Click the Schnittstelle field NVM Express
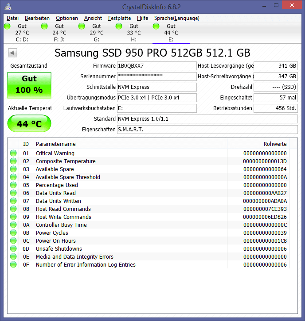305x321 pixels. (157, 87)
